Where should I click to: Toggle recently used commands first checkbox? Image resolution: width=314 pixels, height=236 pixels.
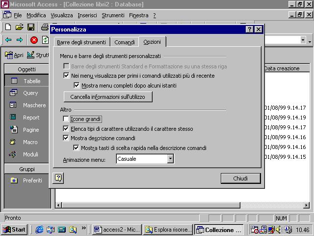[66, 76]
